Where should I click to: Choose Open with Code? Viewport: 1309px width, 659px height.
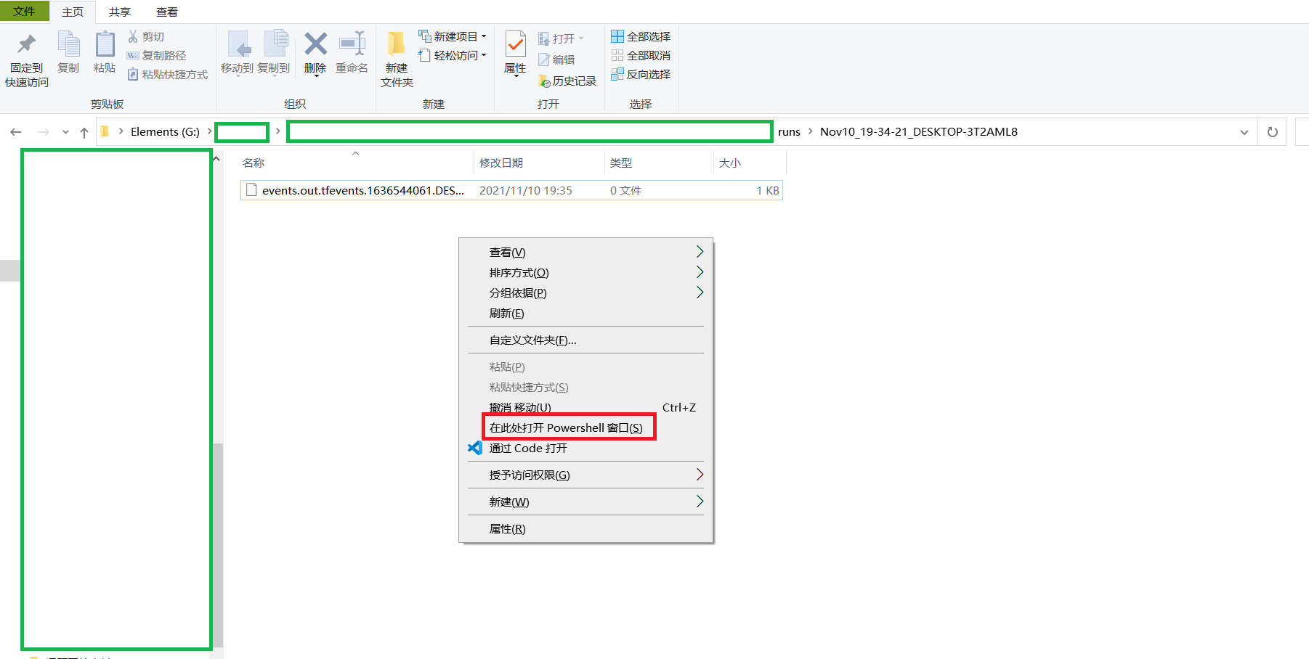(x=586, y=448)
